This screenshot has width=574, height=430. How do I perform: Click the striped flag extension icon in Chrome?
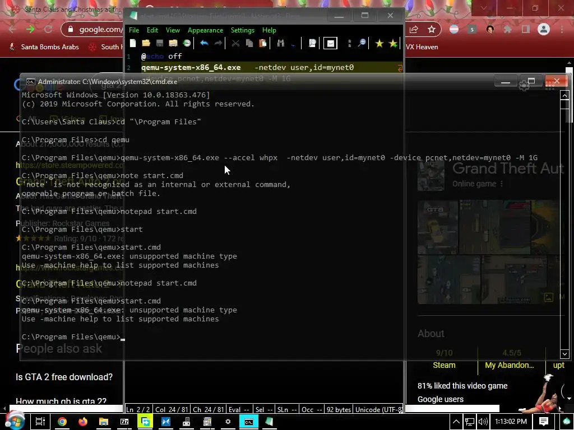coord(454,29)
